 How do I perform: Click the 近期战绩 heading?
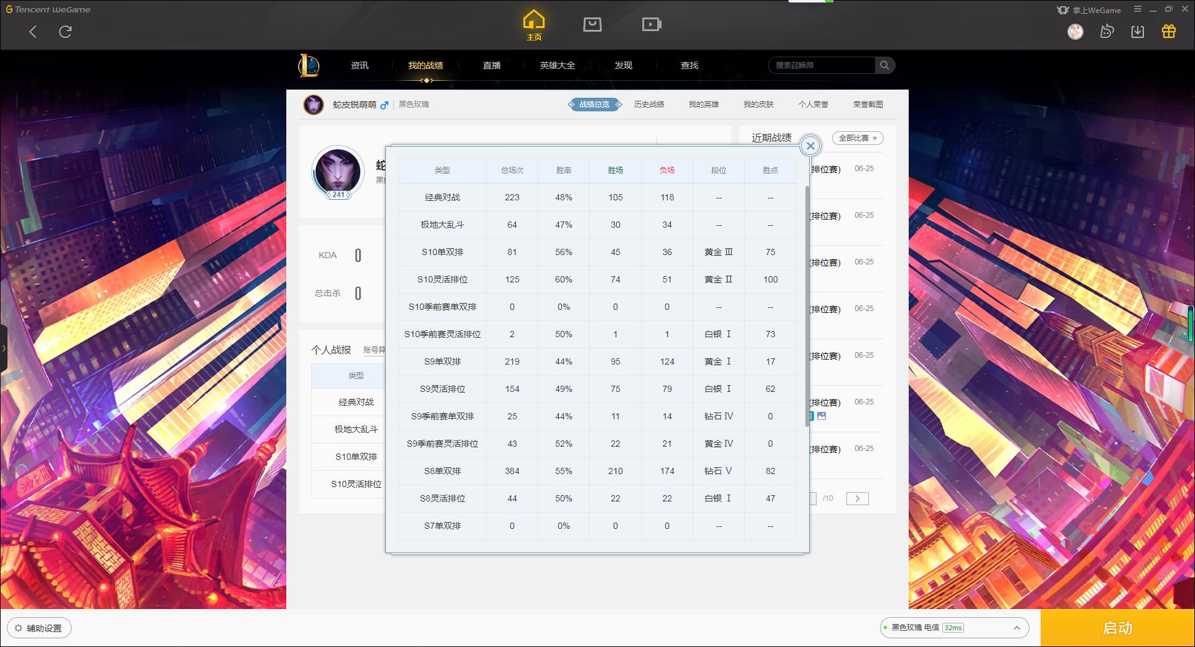coord(772,137)
